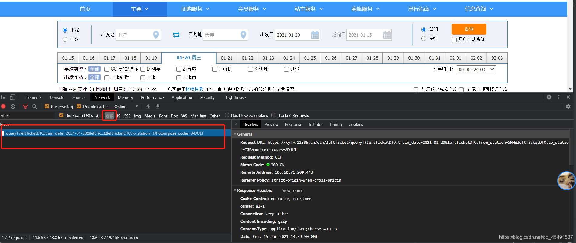Swap departure and destination stations
Screen dimensions: 576x243
176,35
